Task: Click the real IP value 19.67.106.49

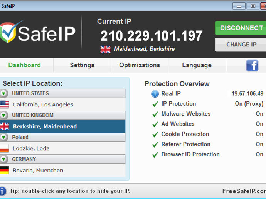Action: coord(247,93)
